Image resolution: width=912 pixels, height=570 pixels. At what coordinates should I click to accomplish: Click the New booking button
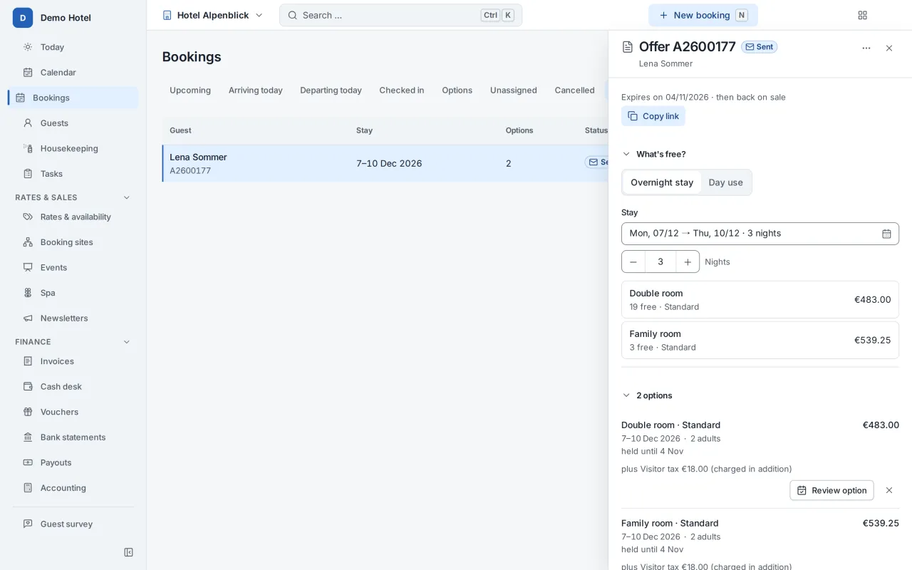(703, 15)
